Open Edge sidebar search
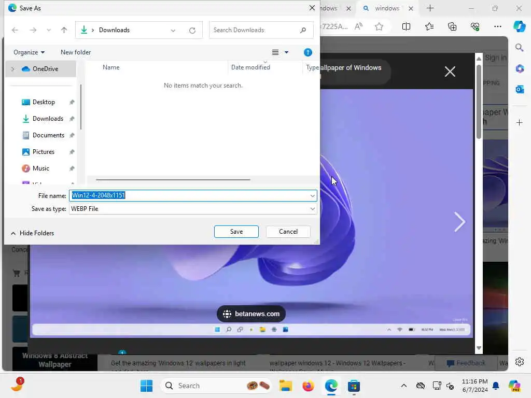Image resolution: width=531 pixels, height=398 pixels. coord(520,47)
